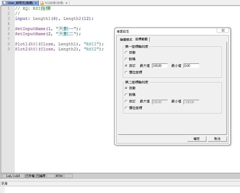Enable 自訂 for second axis scale

coord(126,101)
